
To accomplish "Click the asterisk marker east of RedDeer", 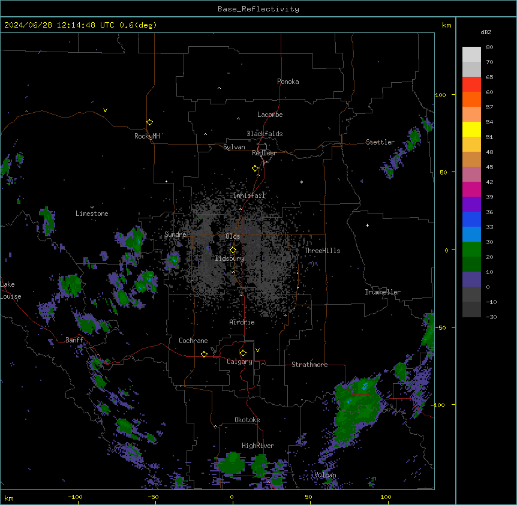I will tap(301, 182).
